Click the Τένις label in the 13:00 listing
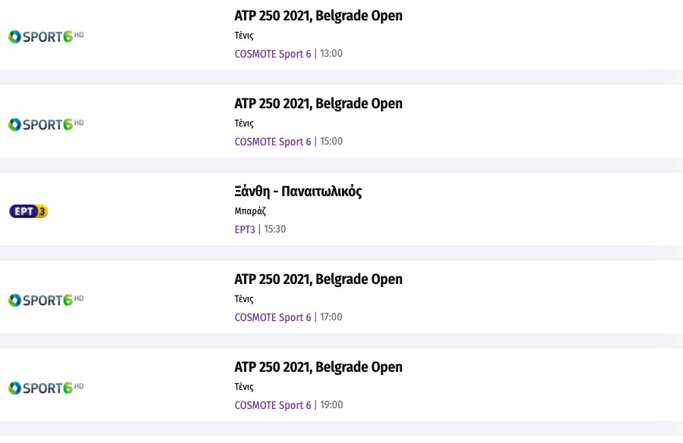683x443 pixels. coord(244,36)
